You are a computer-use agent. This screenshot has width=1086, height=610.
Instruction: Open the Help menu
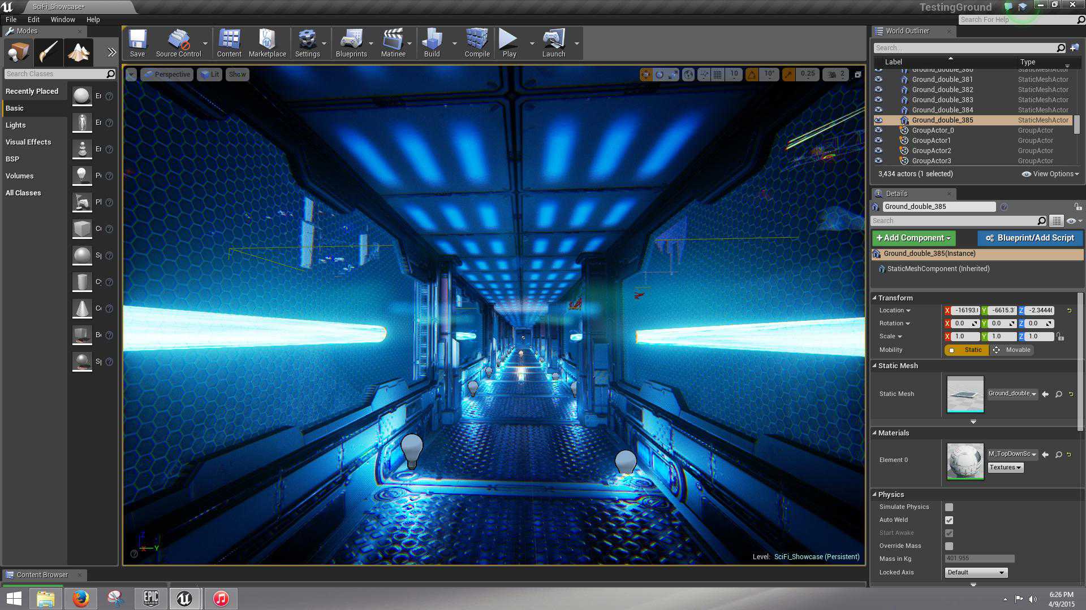[93, 19]
